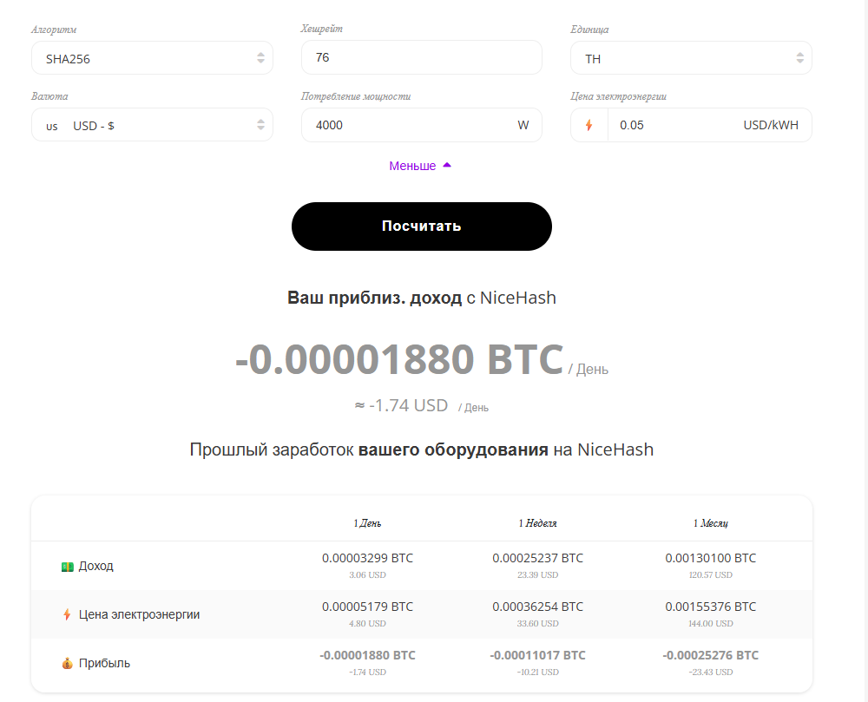Open the Единица TH unit dropdown
This screenshot has height=702, width=868.
(x=691, y=59)
